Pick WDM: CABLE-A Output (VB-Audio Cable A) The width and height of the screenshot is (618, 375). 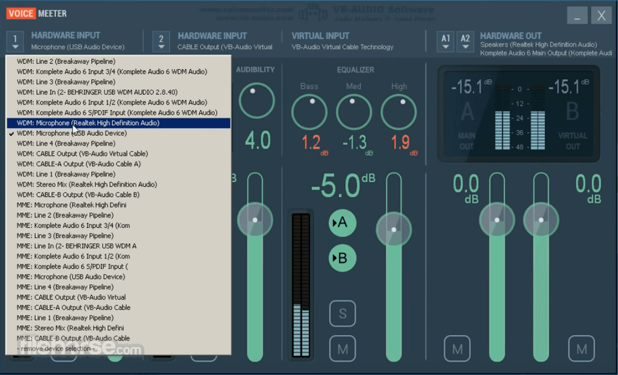119,164
